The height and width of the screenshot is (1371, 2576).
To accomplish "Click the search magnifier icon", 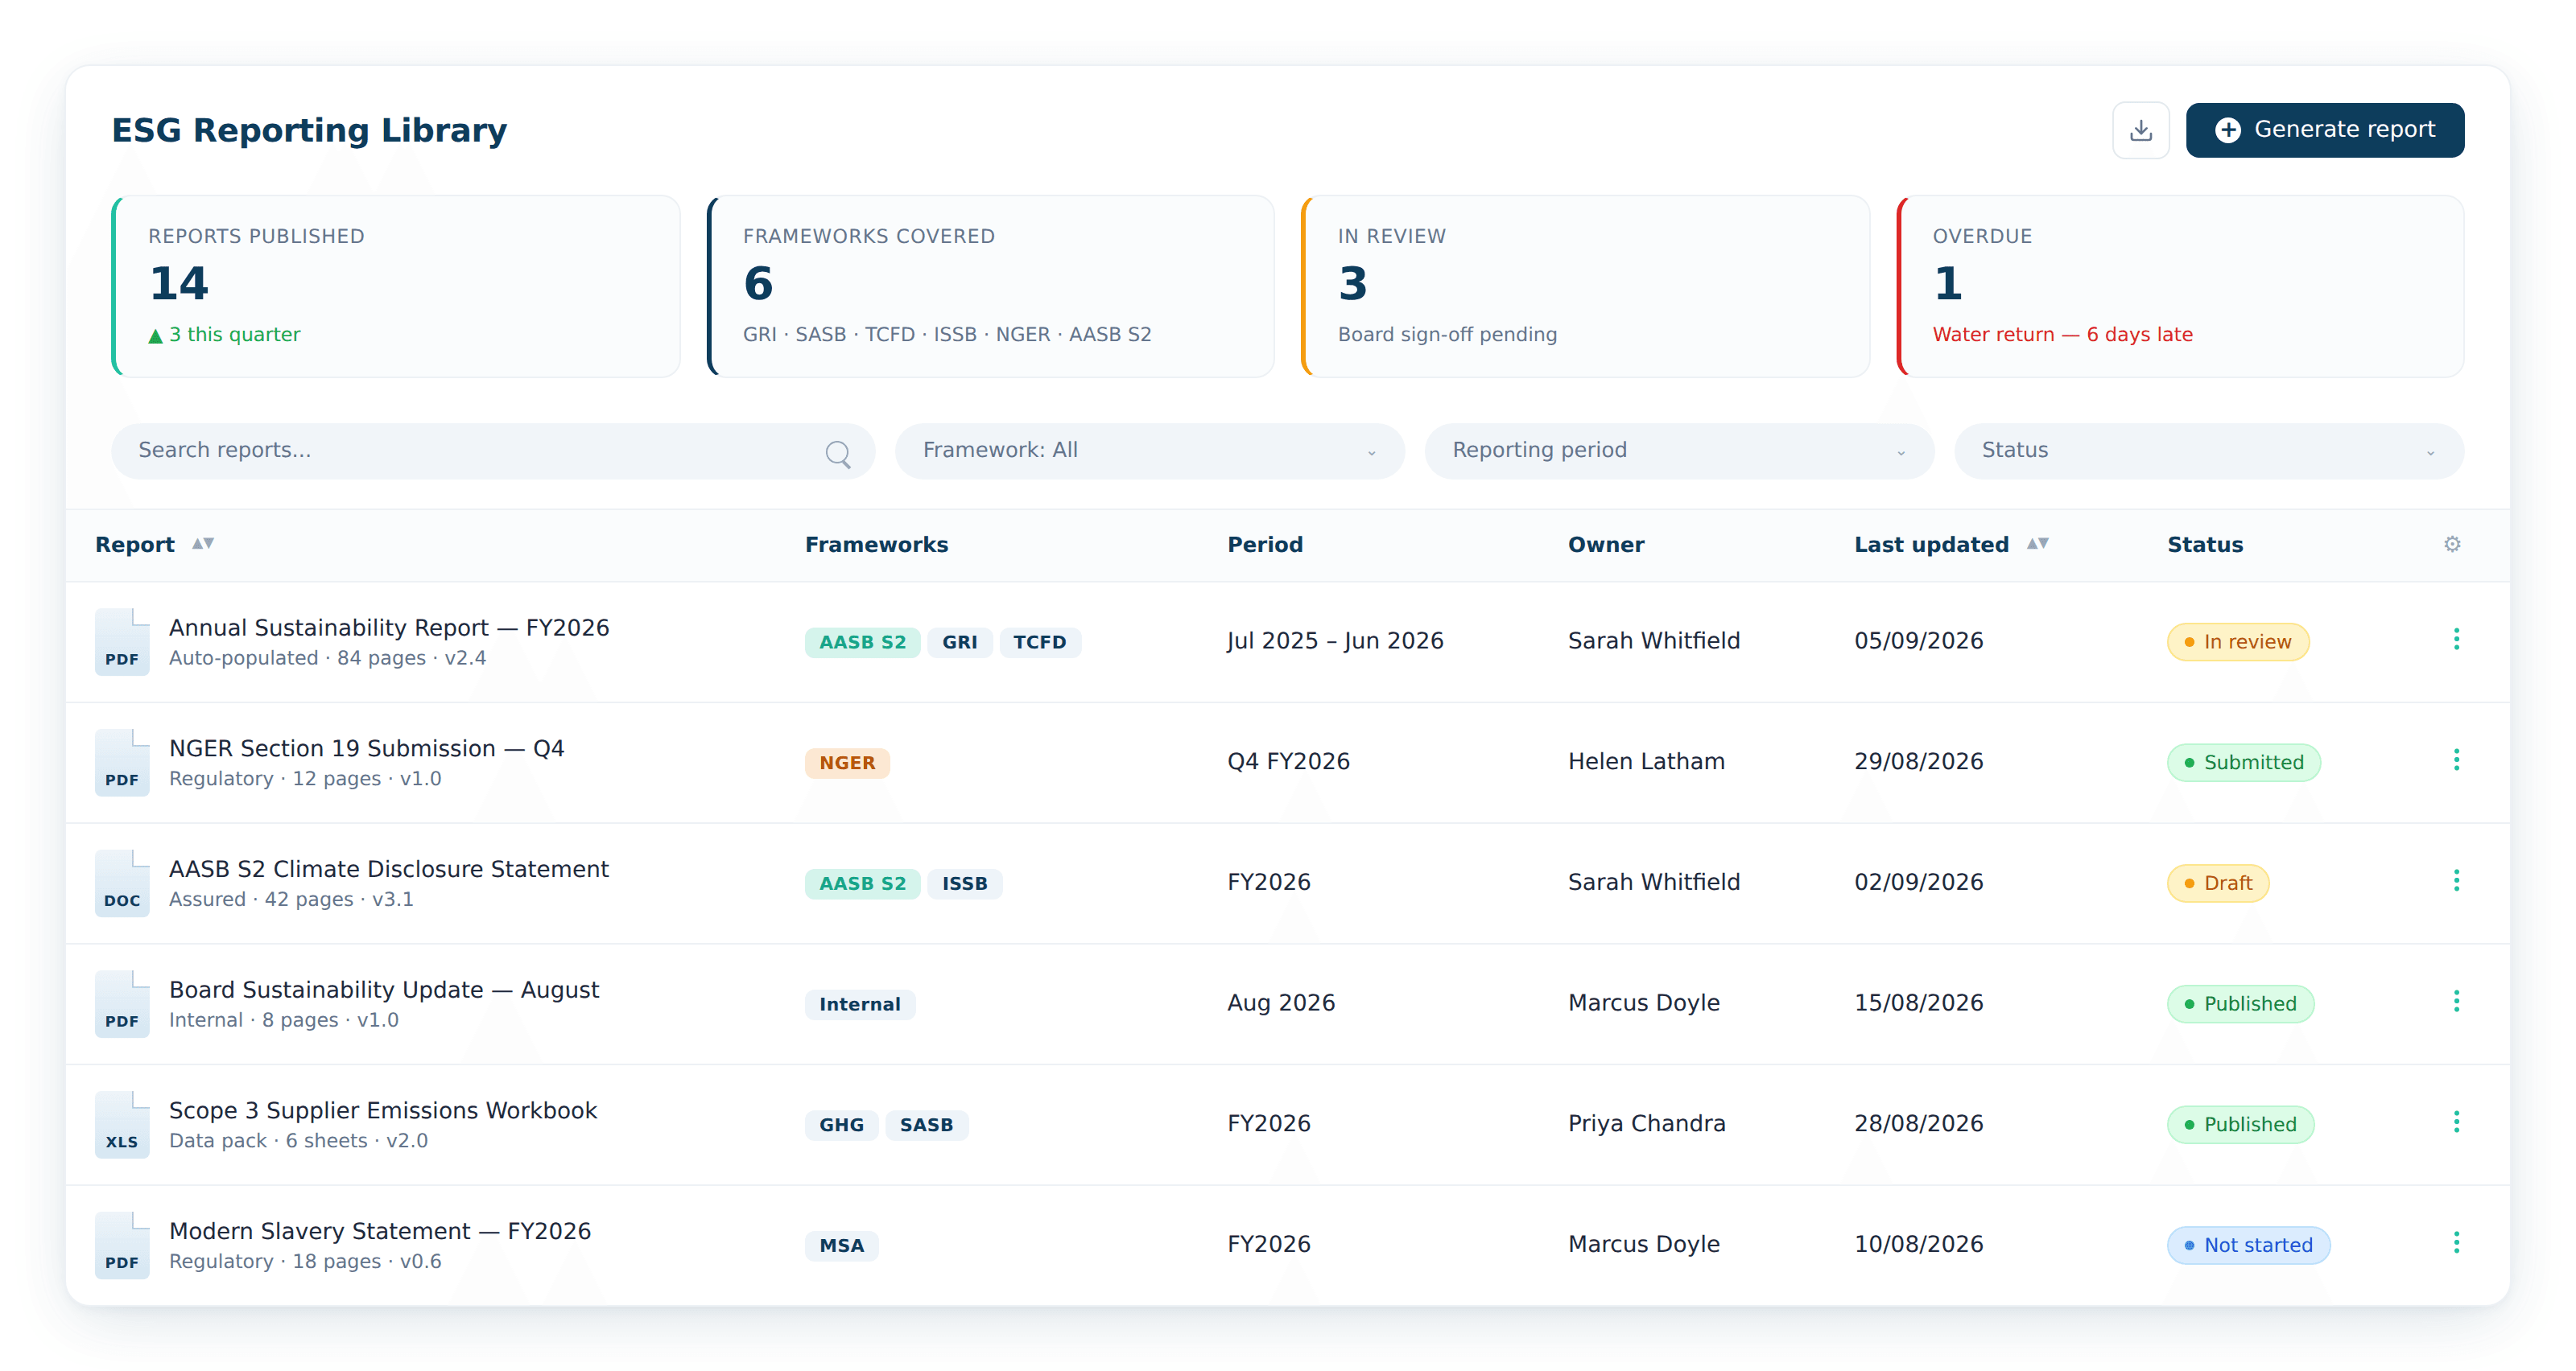I will pos(838,454).
